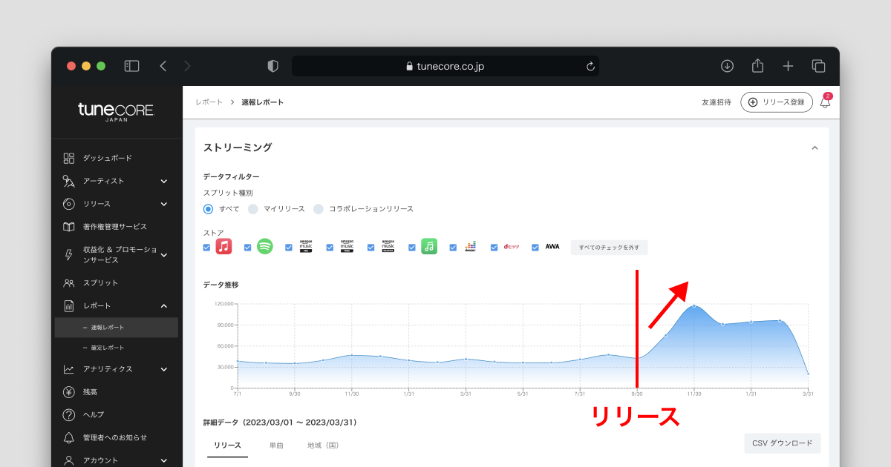
Task: Click the 11/30 peak point on chart
Action: [x=694, y=305]
